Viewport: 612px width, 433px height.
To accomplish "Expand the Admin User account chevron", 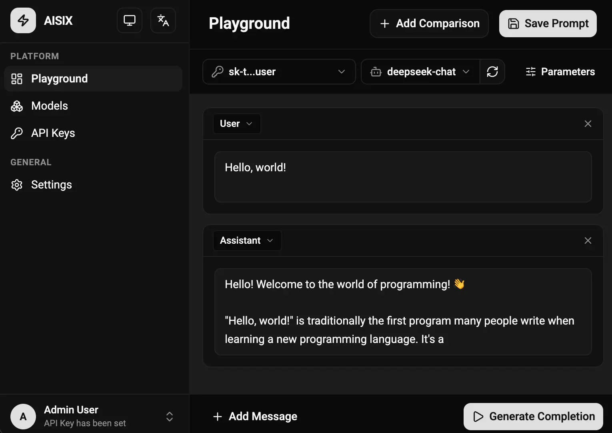I will (169, 416).
